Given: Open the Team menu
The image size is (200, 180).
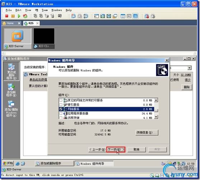Looking at the screenshot, I should [x=45, y=10].
